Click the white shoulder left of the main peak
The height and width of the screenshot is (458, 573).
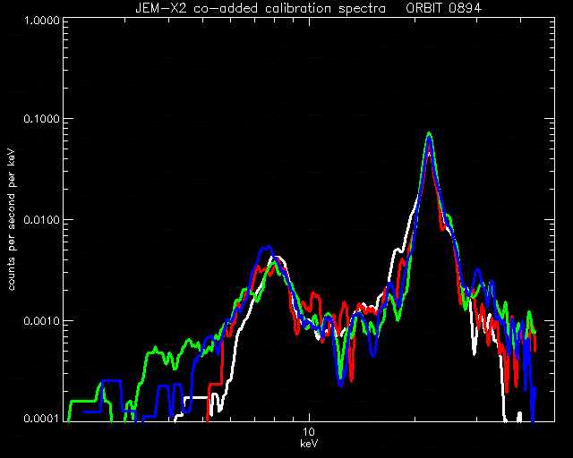point(398,250)
